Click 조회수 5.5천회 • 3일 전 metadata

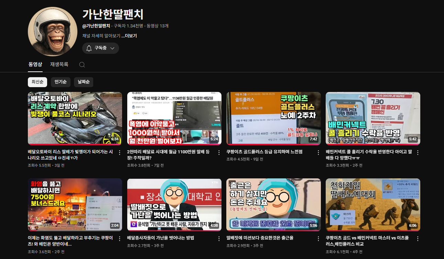[x=46, y=165]
